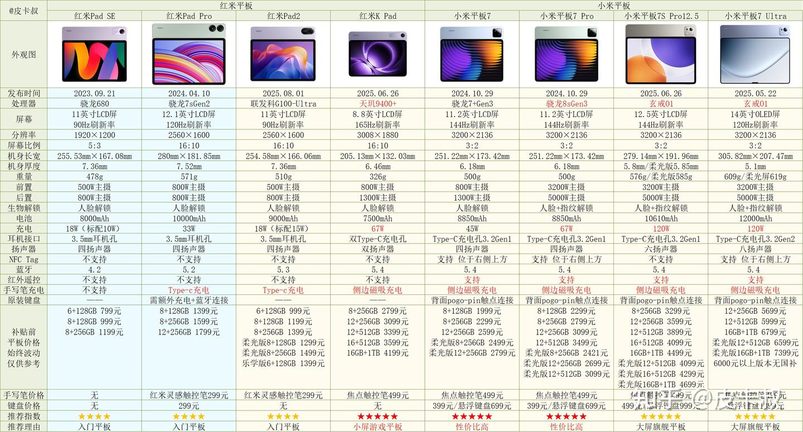Screen dimensions: 803x432
Task: Click the 5:3 screen ratio cell
Action: pyautogui.click(x=94, y=145)
